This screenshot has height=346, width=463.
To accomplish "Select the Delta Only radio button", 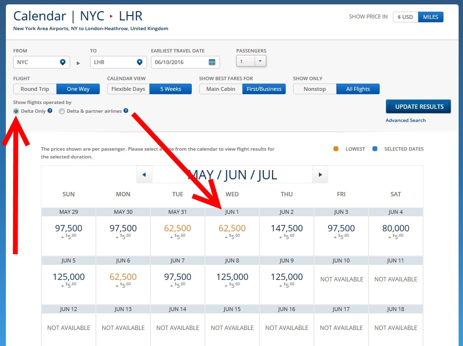I will (x=16, y=111).
